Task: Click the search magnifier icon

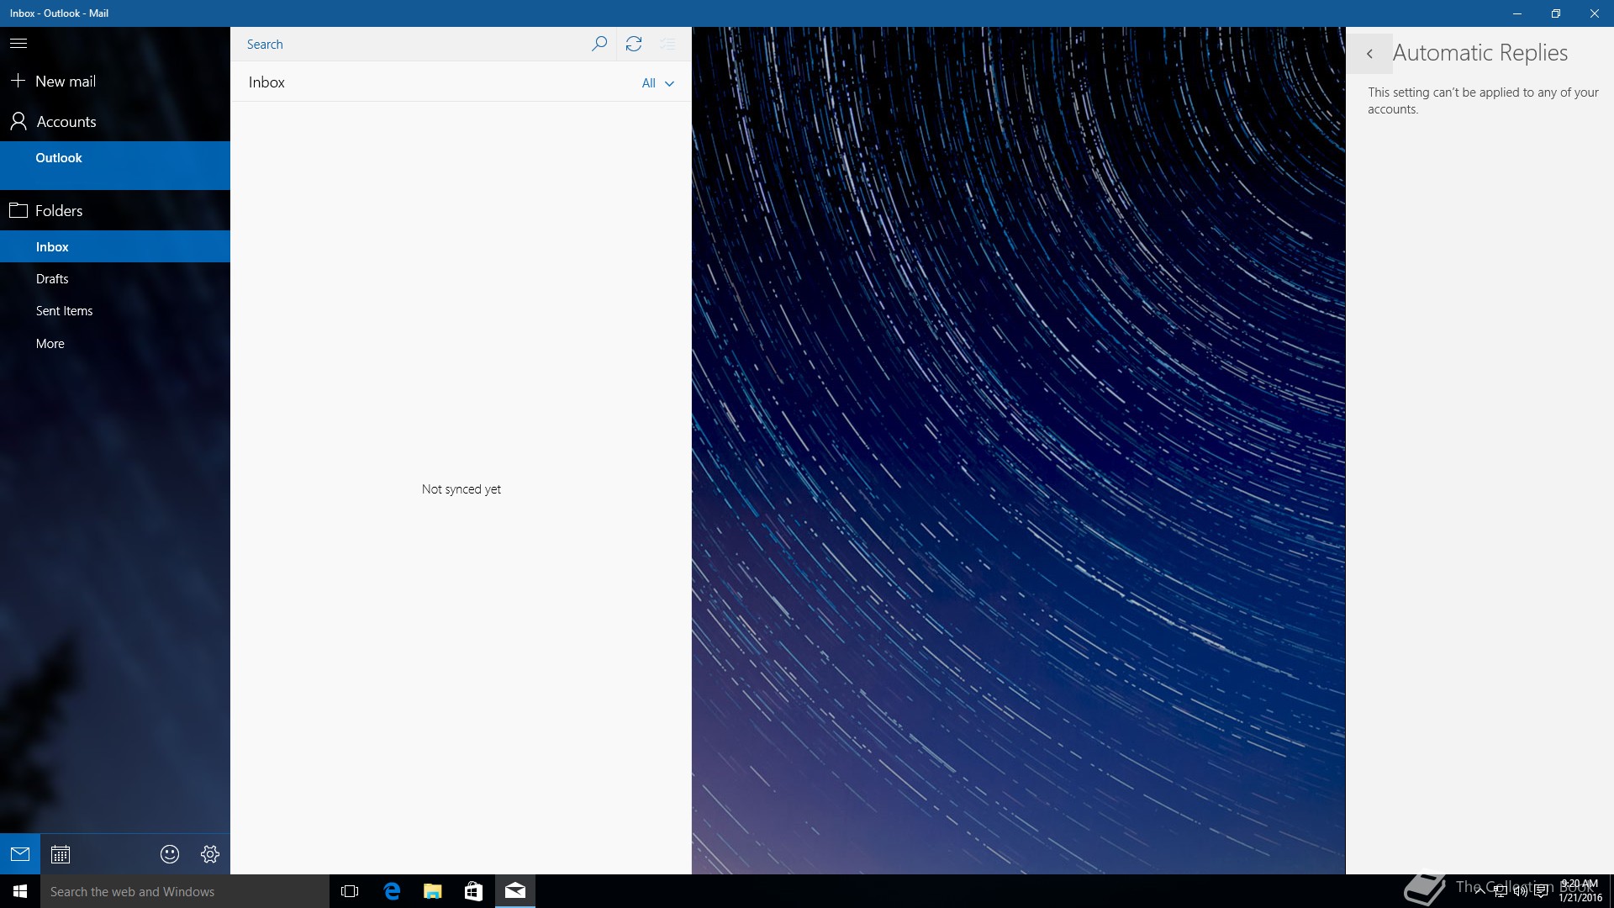Action: point(599,44)
